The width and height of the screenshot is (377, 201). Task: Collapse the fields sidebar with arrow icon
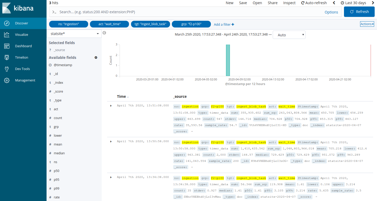click(104, 33)
